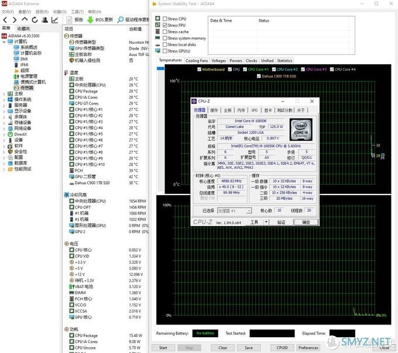Collapse the 计算机 tree node
Viewport: 398px width, 353px height.
[4, 41]
